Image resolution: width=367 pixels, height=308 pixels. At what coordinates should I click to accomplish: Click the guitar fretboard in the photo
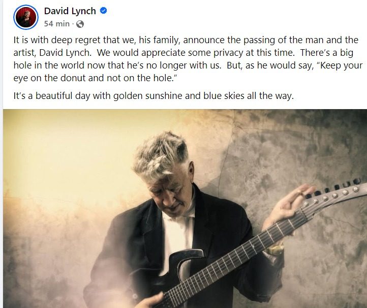(x=234, y=257)
